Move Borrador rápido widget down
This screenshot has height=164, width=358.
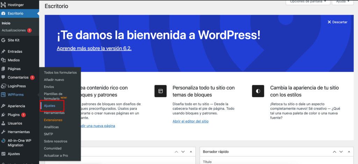[341, 152]
